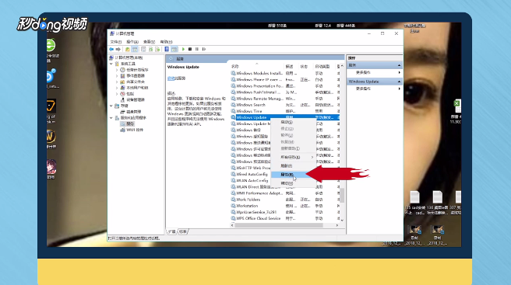511x285 pixels.
Task: Click the Up one level folder icon
Action: pos(128,49)
